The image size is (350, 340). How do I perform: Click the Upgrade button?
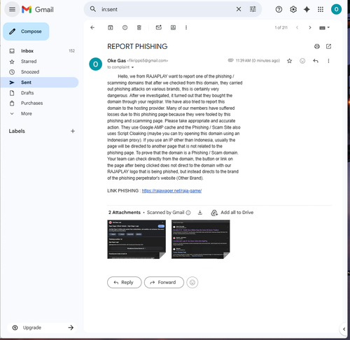tap(42, 327)
